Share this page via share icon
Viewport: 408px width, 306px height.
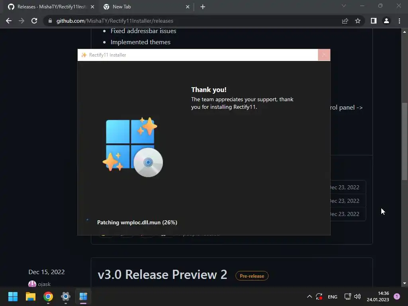pyautogui.click(x=345, y=21)
